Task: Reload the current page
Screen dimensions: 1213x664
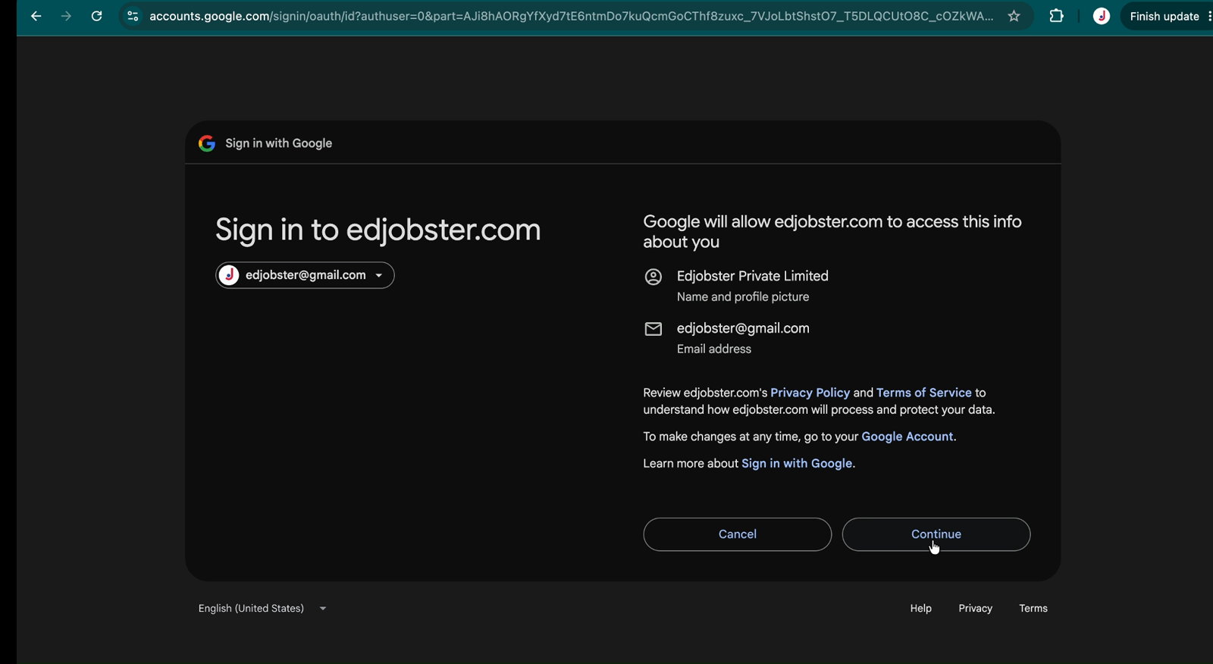Action: pyautogui.click(x=96, y=16)
